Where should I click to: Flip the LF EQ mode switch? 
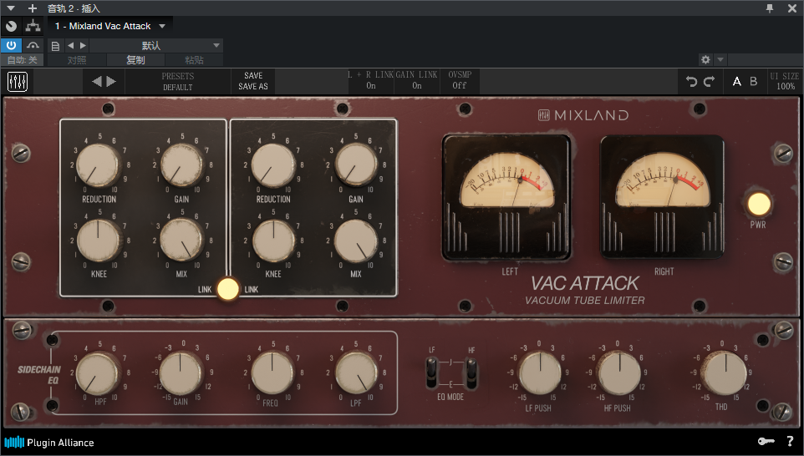tap(432, 372)
